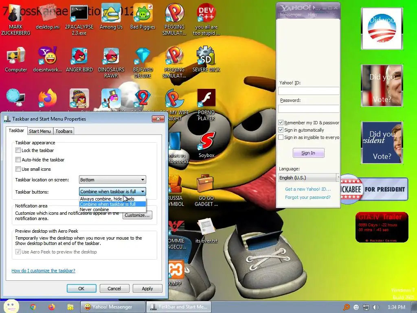417x313 pixels.
Task: Click OK in Taskbar Properties
Action: coord(81,289)
